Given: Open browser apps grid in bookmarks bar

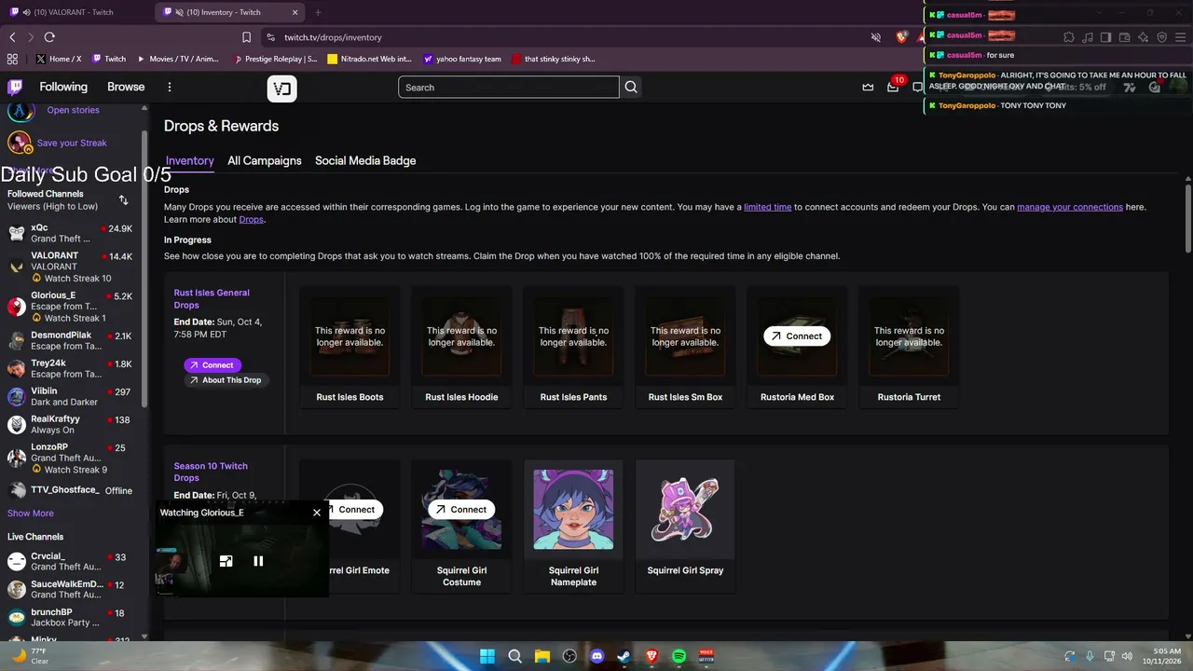Looking at the screenshot, I should click(12, 59).
